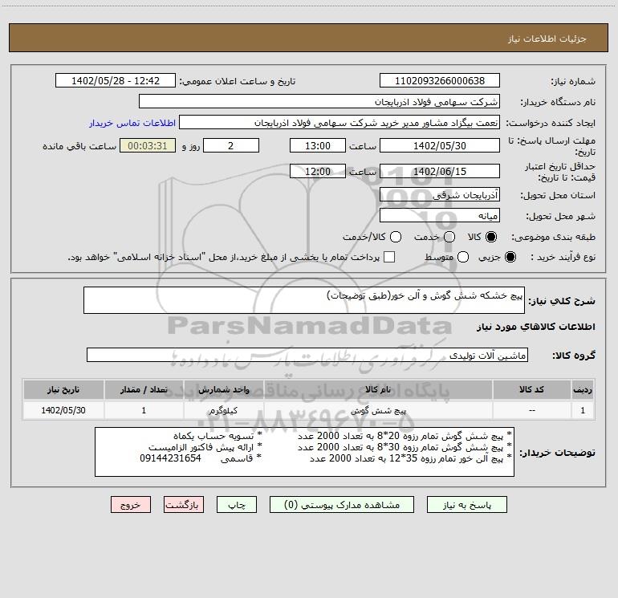Screen dimensions: 618x598
Task: Click the days remaining field showing 2
Action: click(231, 145)
